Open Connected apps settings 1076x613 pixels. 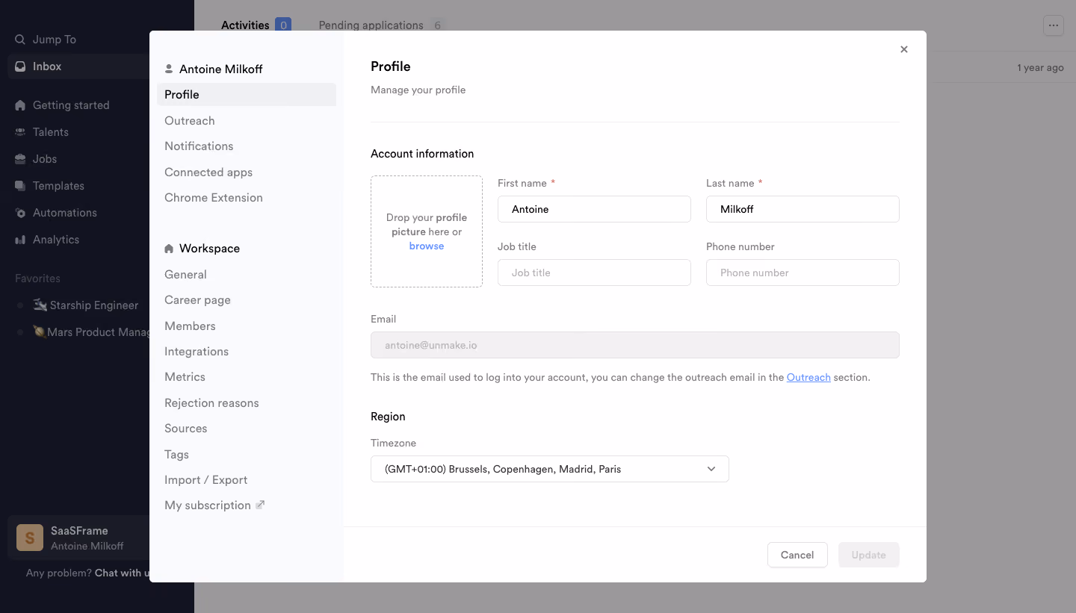coord(247,172)
